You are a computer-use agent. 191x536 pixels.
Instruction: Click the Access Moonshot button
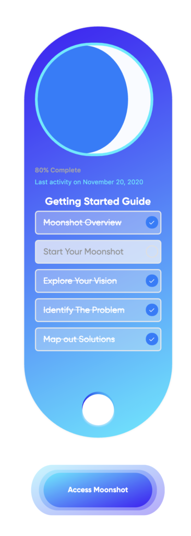(x=98, y=490)
